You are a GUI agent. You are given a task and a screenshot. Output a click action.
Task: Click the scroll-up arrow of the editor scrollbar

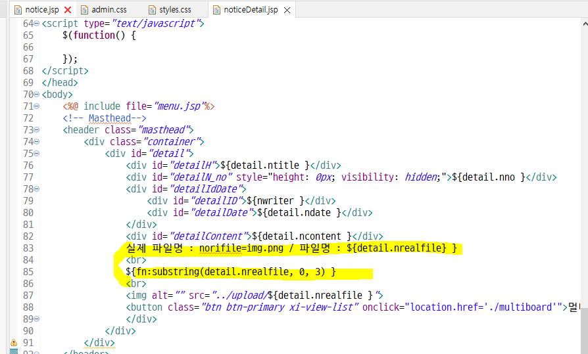click(585, 24)
